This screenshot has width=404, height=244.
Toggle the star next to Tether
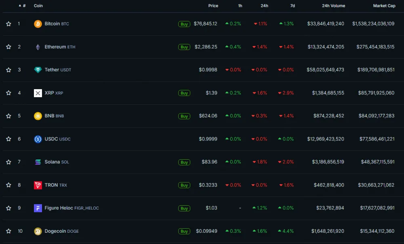[x=8, y=70]
